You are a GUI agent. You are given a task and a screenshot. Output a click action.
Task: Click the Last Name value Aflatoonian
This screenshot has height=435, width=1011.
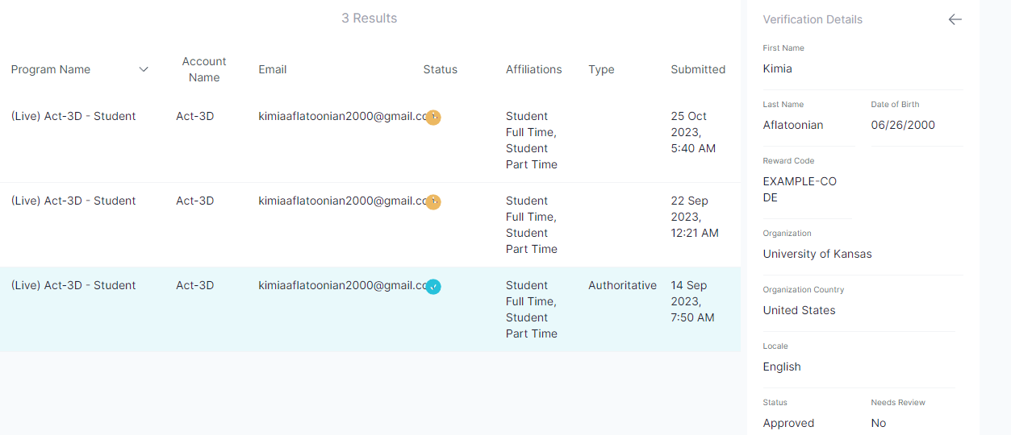coord(793,125)
